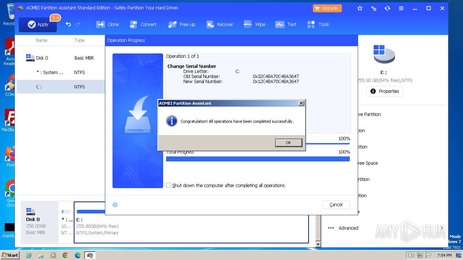Viewport: 463px width, 260px height.
Task: Open Microsoft Edge from the taskbar
Action: click(x=78, y=255)
